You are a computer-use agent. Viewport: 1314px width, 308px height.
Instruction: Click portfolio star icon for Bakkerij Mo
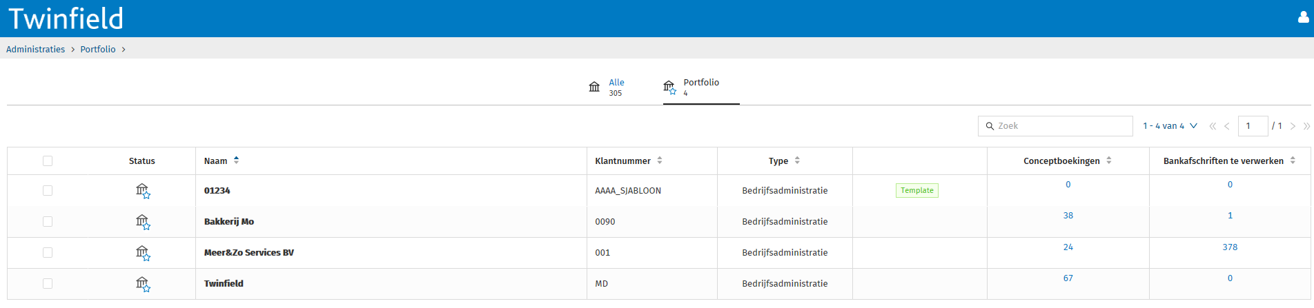143,222
